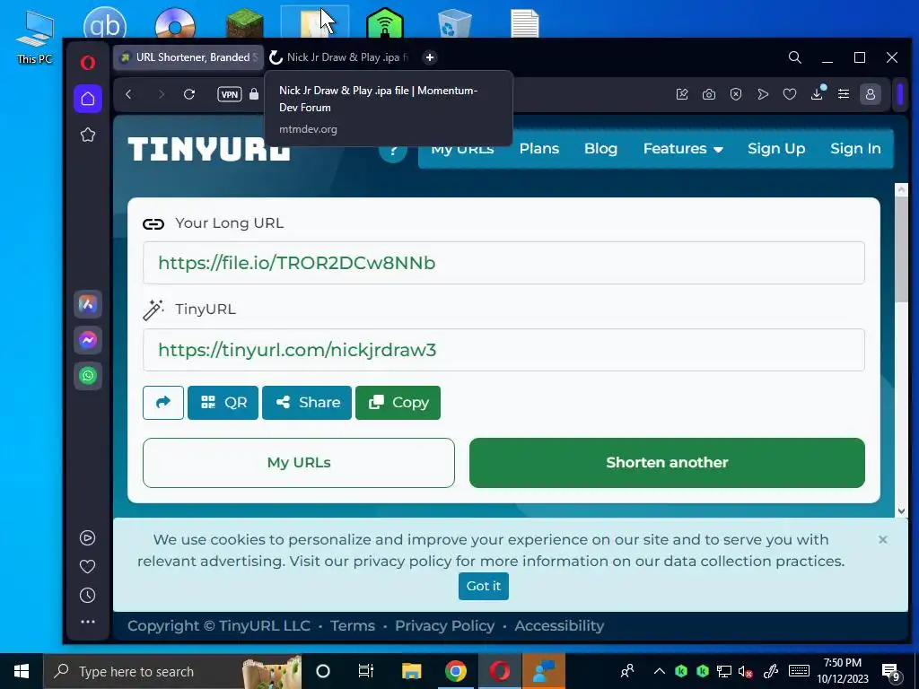The width and height of the screenshot is (919, 689).
Task: Open the send flow arrow icon
Action: 763,94
